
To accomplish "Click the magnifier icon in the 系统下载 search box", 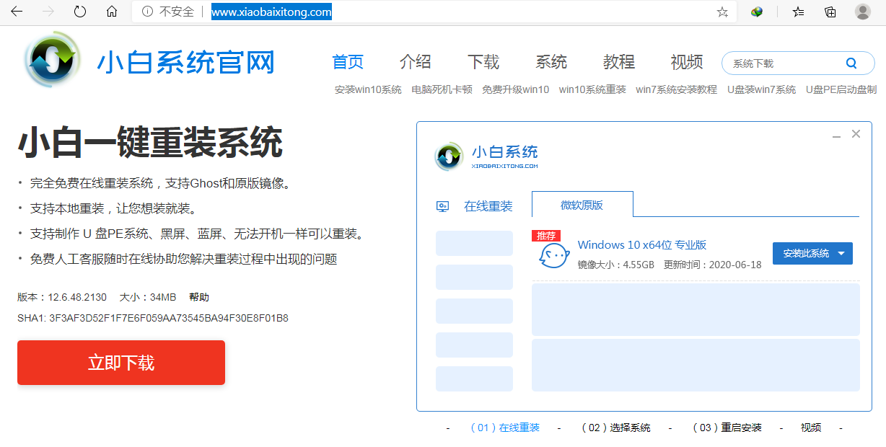I will tap(850, 63).
